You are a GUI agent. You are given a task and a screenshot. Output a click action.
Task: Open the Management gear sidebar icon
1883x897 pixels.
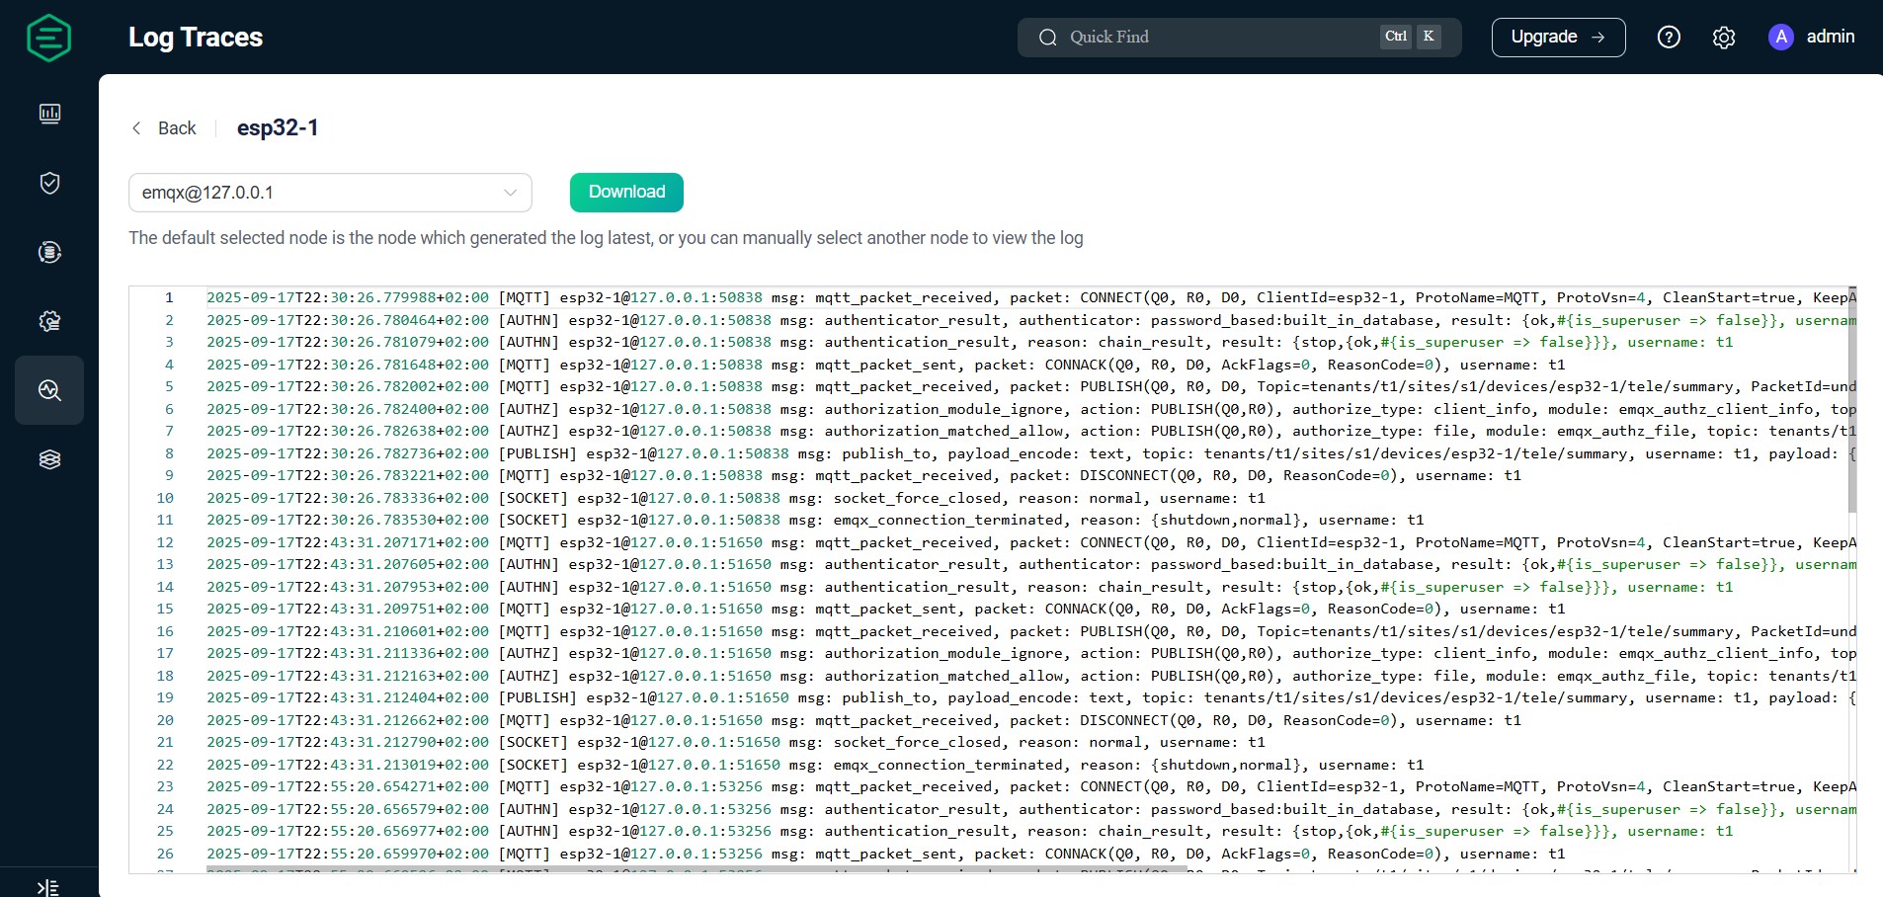click(x=49, y=321)
